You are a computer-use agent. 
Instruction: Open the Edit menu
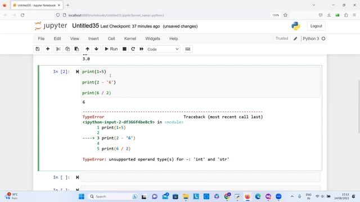click(57, 39)
